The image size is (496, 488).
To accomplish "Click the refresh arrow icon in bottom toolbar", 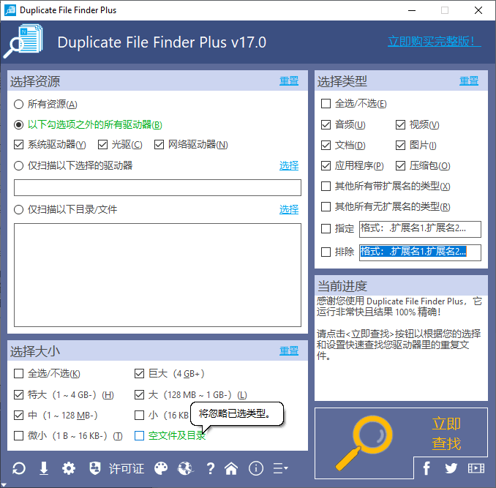I will coord(19,468).
